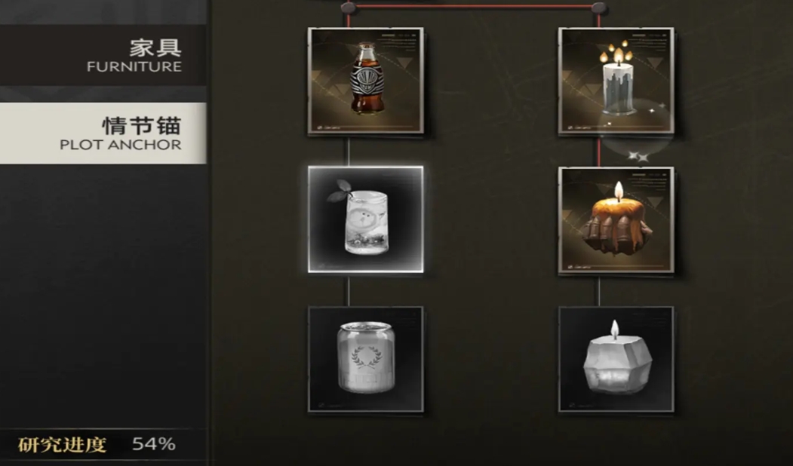Select the Plot Anchor tab

(103, 133)
